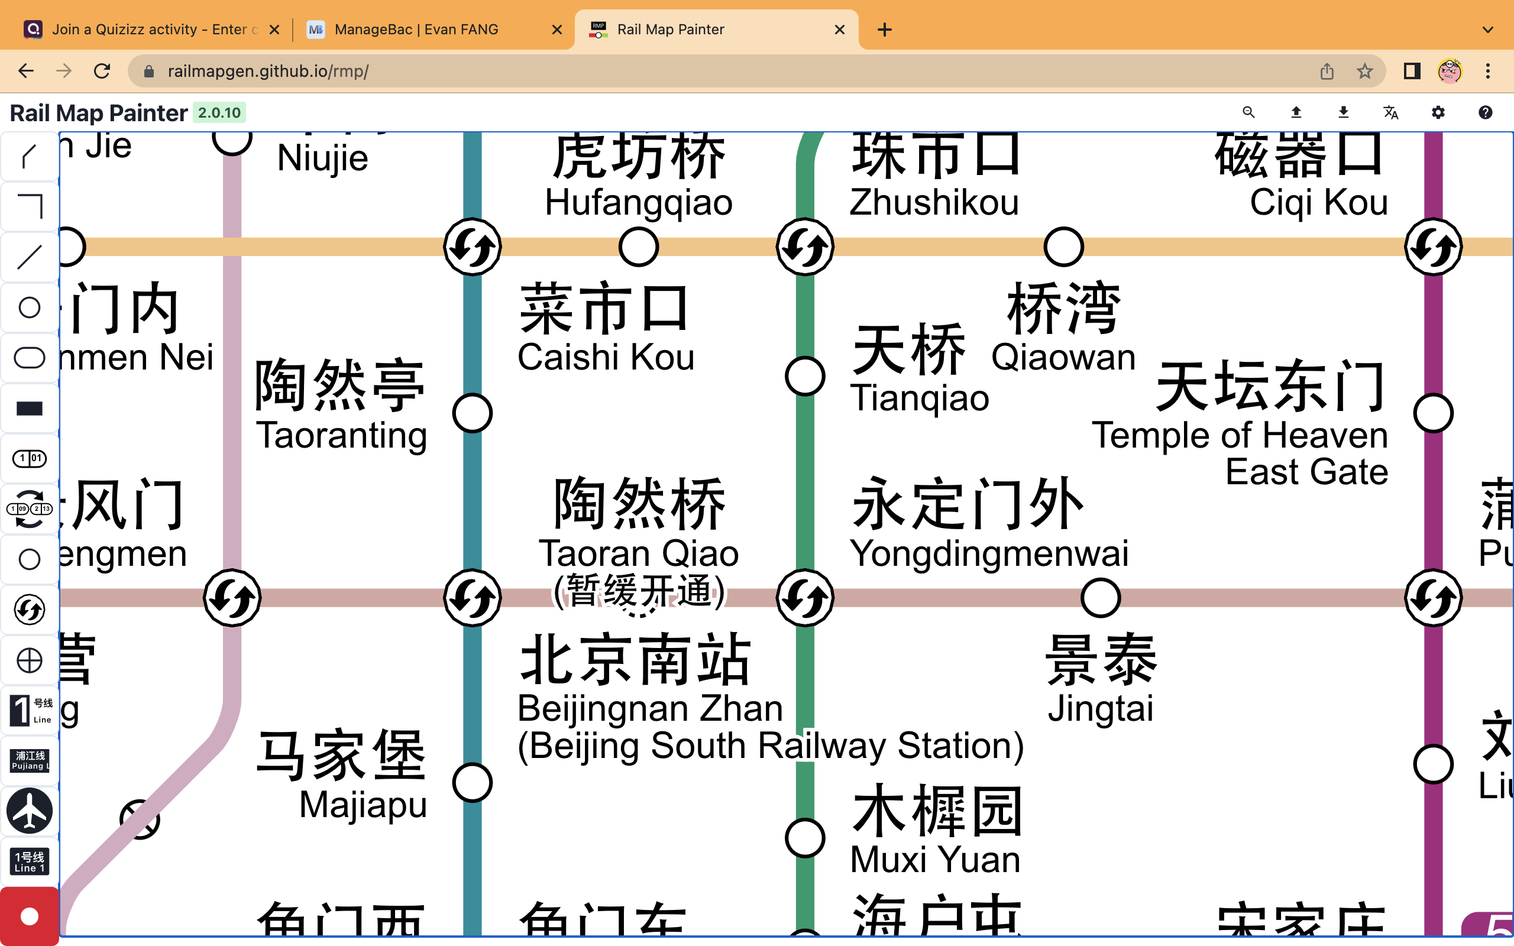The height and width of the screenshot is (946, 1514).
Task: Reload the Rail Map Painter page
Action: point(102,71)
